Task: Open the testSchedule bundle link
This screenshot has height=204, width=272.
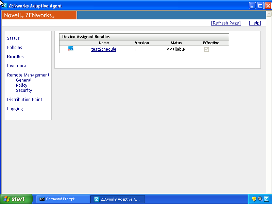Action: pyautogui.click(x=104, y=49)
